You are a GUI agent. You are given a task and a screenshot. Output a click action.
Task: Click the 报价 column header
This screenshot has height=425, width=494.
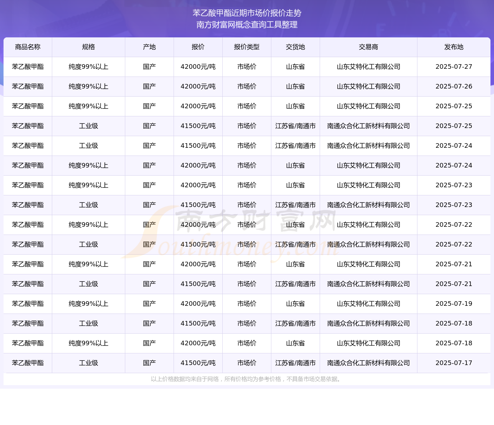198,47
